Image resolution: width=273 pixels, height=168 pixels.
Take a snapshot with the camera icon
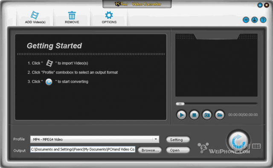[x=207, y=115]
